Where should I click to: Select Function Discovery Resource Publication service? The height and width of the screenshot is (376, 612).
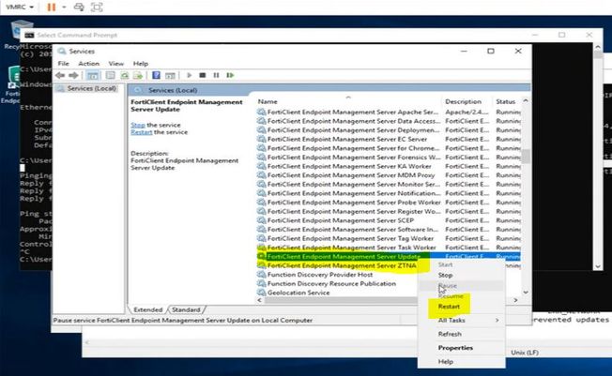pos(338,283)
